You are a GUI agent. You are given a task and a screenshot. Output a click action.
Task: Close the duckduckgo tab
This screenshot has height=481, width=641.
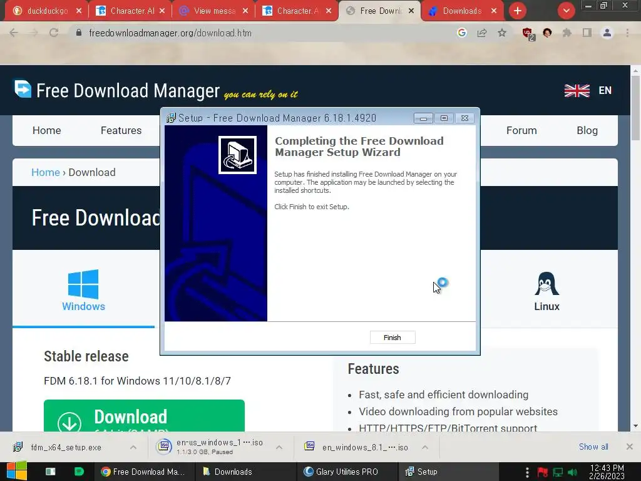(x=79, y=11)
